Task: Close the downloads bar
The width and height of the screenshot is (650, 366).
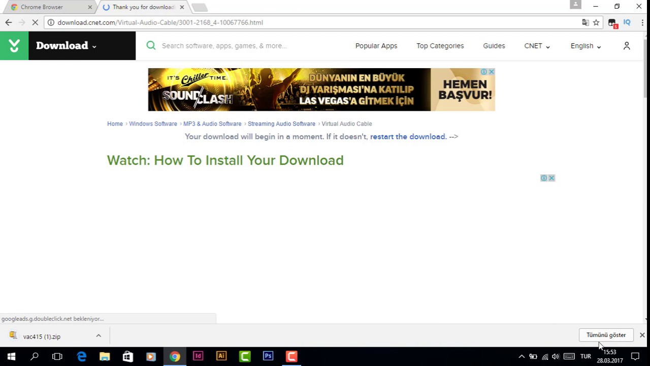Action: 642,335
